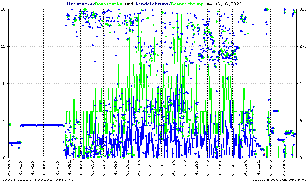Click the '16' wind speed axis label
Screen dimensions: 307x182
(3, 9)
